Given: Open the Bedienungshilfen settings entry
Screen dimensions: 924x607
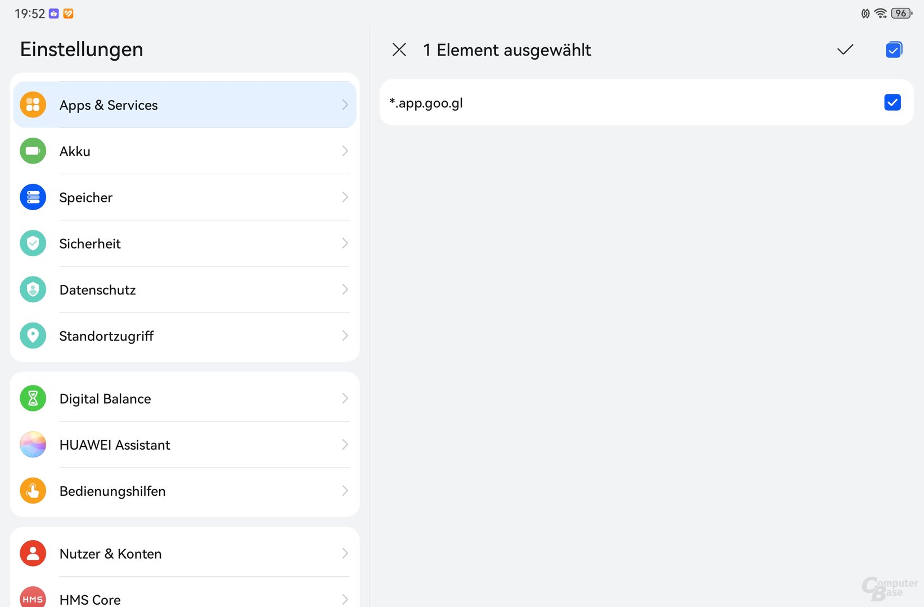Looking at the screenshot, I should point(184,491).
